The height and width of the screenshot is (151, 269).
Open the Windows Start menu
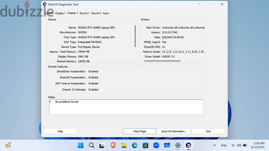[81, 145]
